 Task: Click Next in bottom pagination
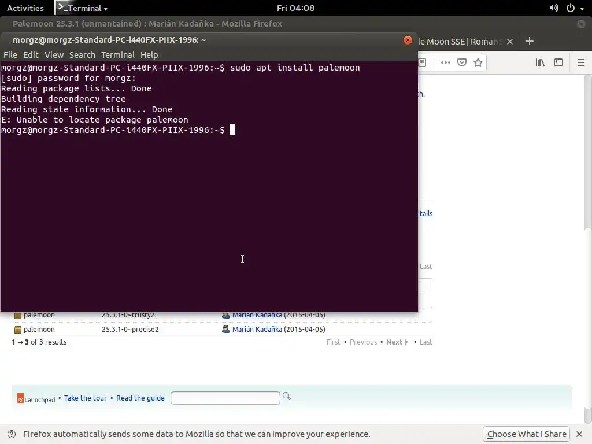[x=397, y=342]
